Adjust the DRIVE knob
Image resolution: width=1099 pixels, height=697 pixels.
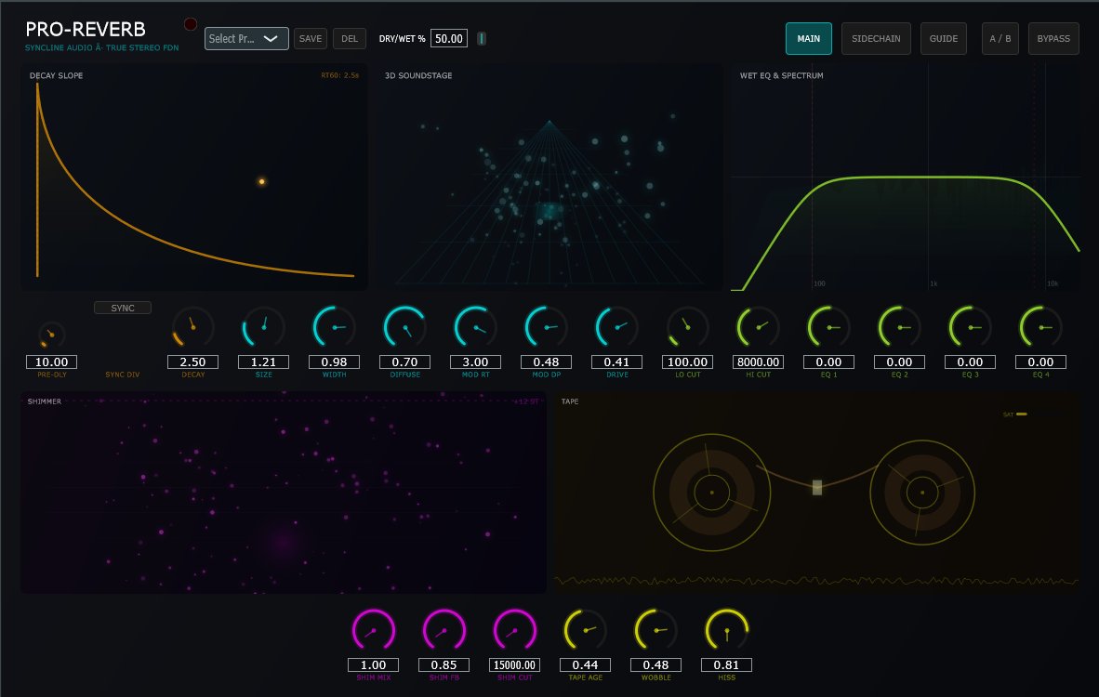pos(616,327)
